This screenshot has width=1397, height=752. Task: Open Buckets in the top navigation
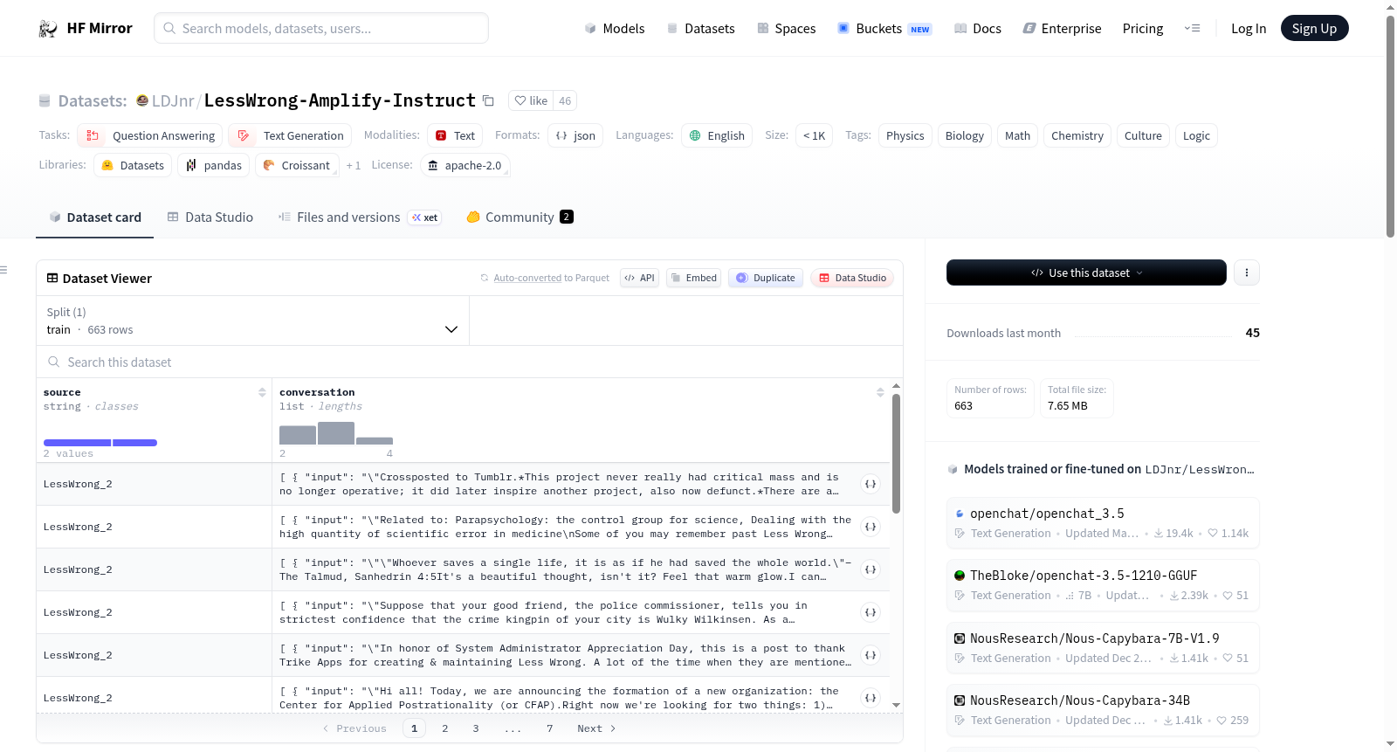[884, 29]
